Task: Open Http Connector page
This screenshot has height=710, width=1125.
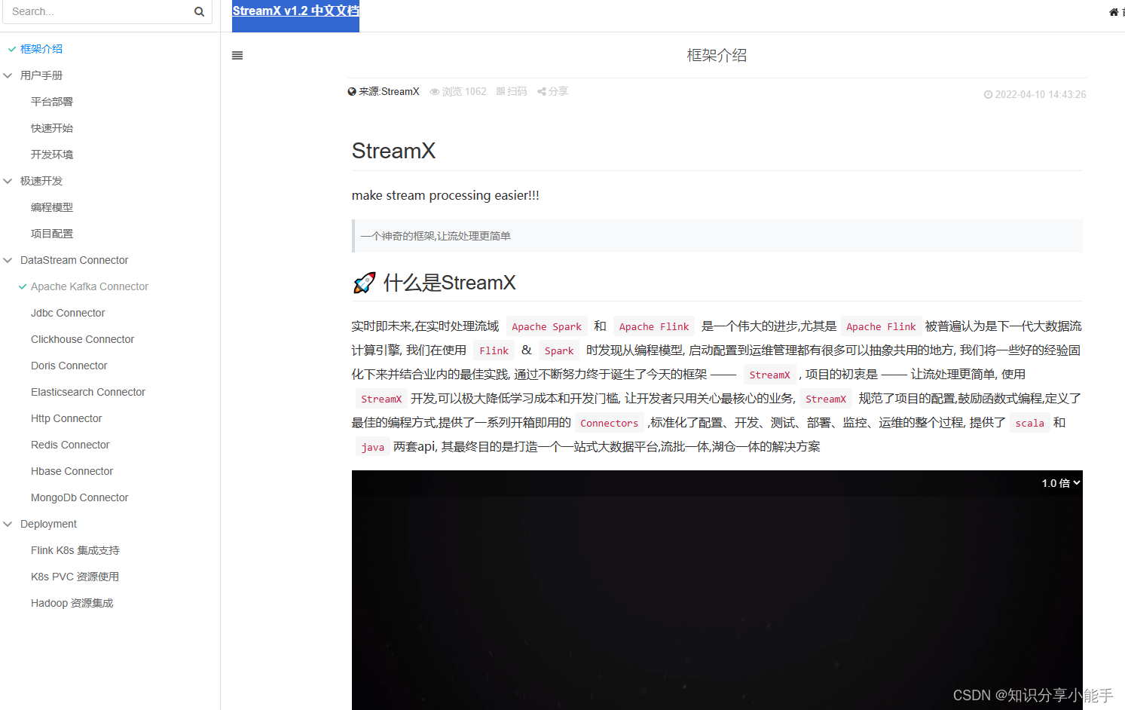Action: coord(66,418)
